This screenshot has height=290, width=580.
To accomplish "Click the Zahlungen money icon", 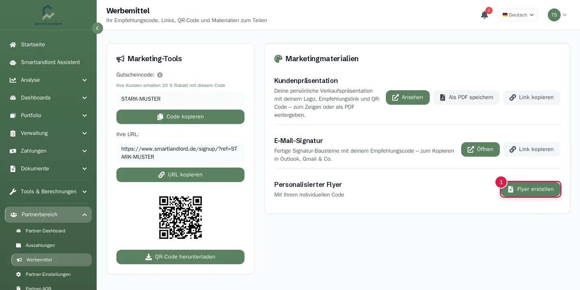I will [13, 151].
